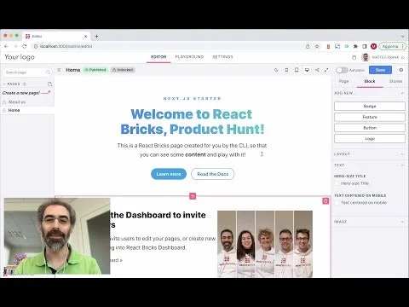Click the blue Save button
This screenshot has height=307, width=409.
(380, 70)
